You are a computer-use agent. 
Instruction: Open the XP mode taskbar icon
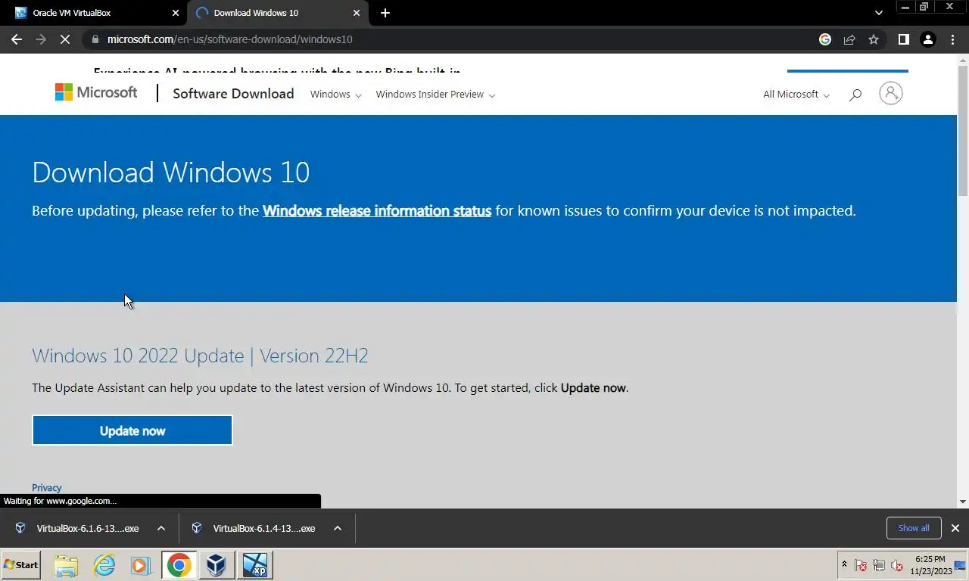255,565
